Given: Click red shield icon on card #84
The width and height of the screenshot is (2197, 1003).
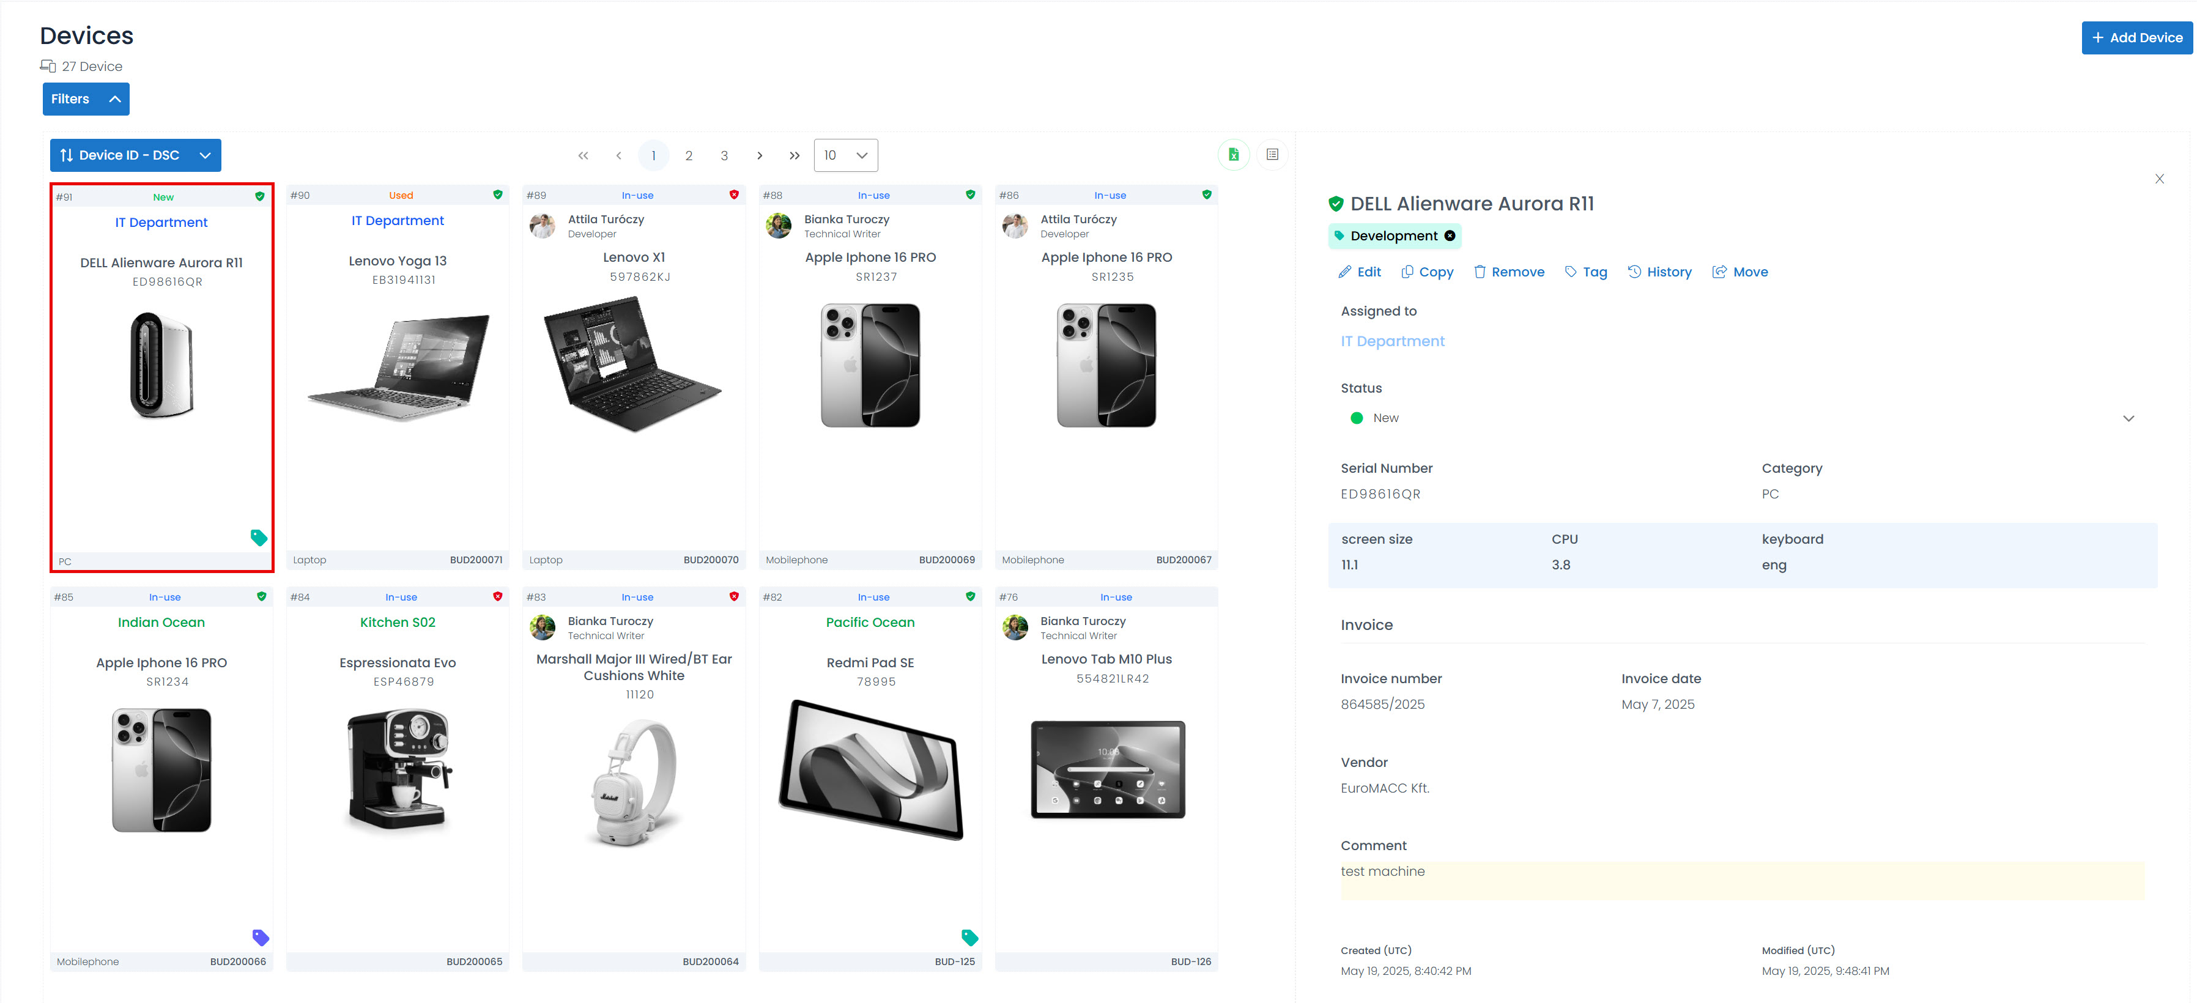Looking at the screenshot, I should [x=497, y=596].
